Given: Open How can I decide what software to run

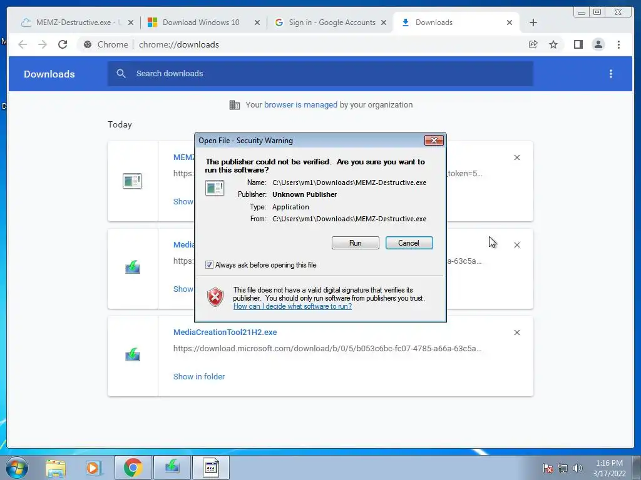Looking at the screenshot, I should (x=292, y=306).
